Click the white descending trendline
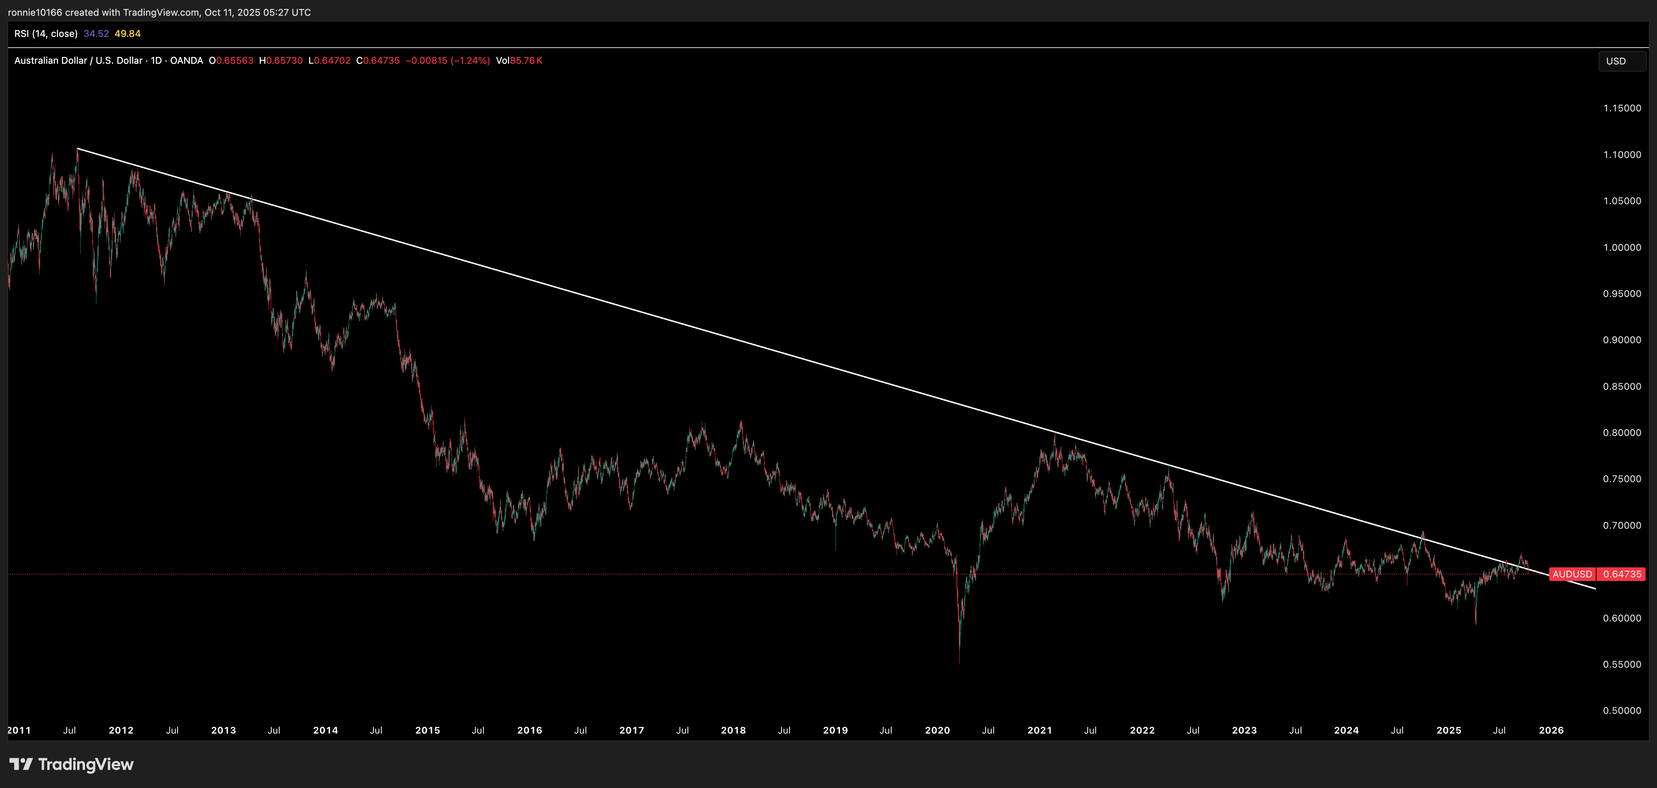 pyautogui.click(x=643, y=313)
